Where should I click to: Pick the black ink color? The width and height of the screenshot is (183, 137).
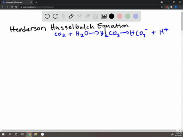(x=112, y=16)
